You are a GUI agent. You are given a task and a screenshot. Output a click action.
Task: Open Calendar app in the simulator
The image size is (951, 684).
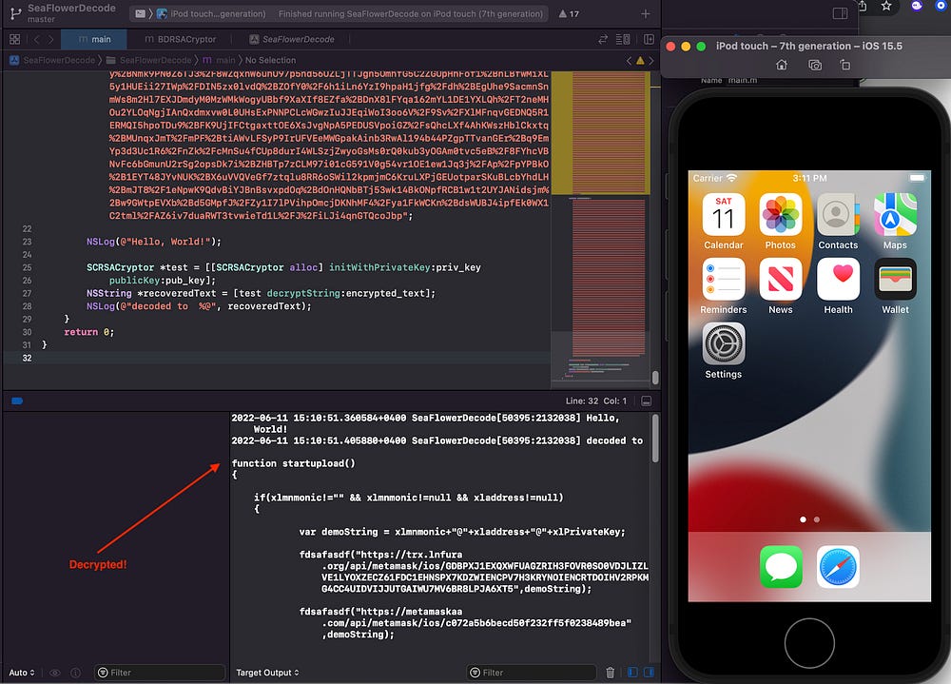point(723,214)
